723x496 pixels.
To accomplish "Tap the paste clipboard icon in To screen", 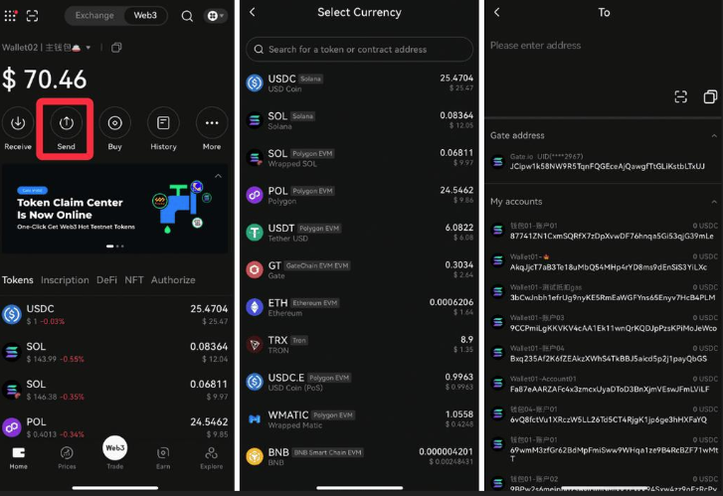I will 710,96.
